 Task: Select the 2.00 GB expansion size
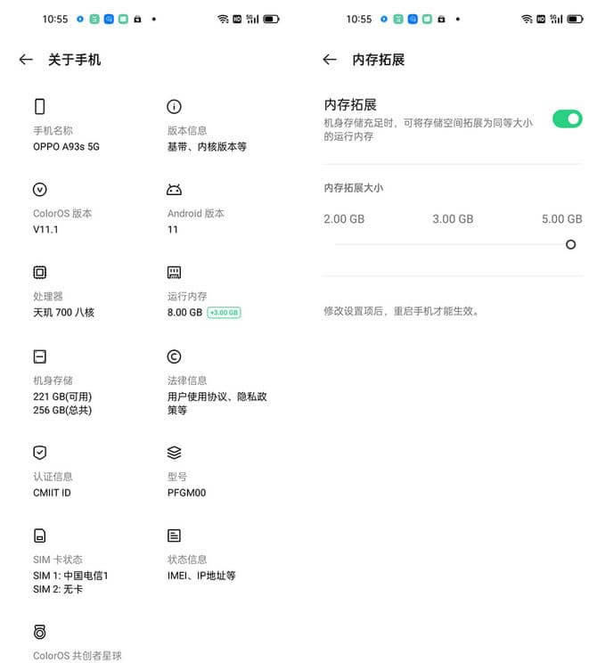[344, 219]
